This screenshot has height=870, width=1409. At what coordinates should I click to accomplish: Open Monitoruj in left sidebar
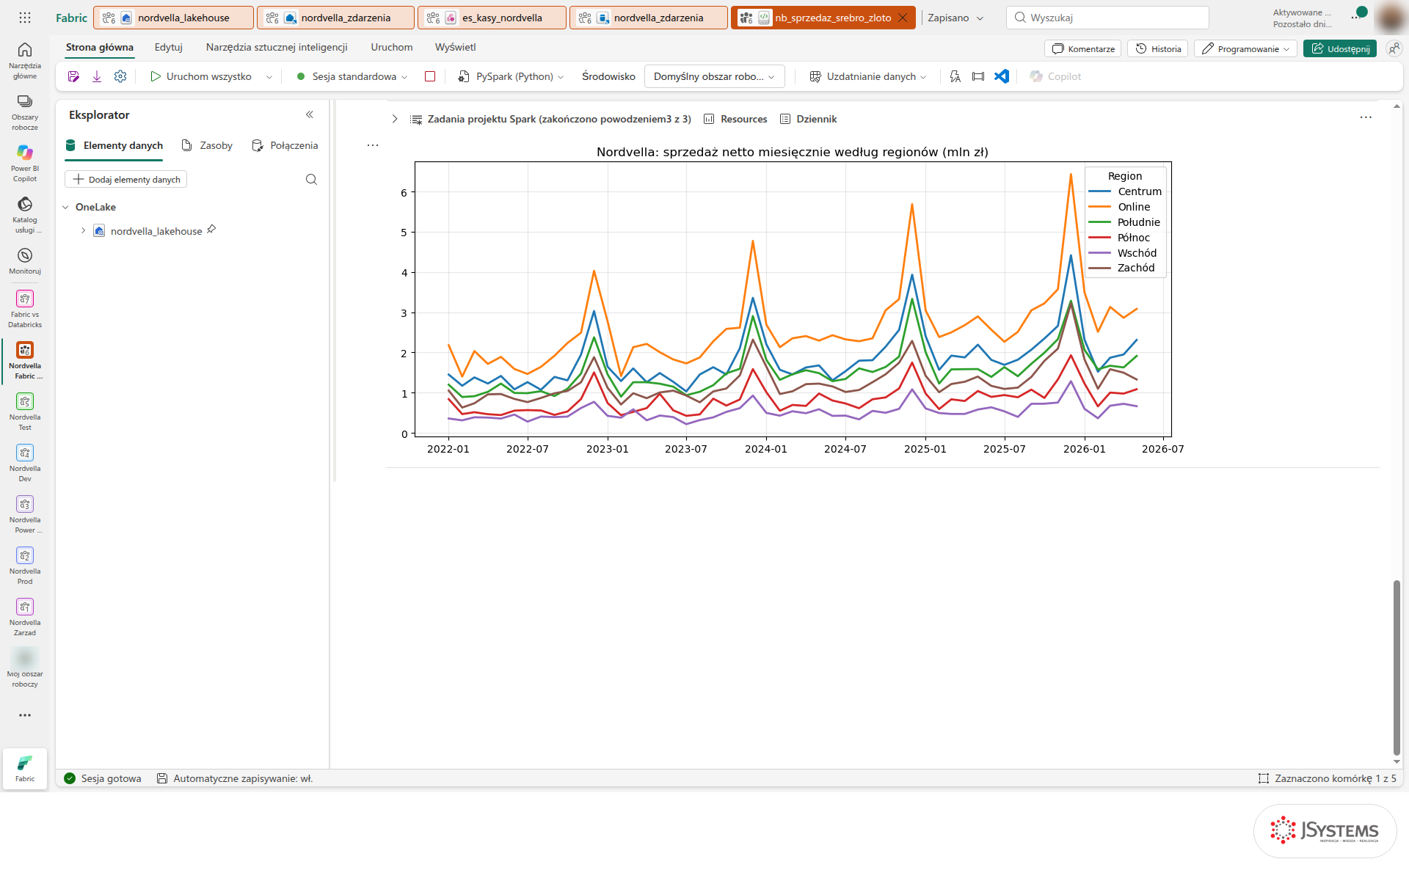coord(25,260)
